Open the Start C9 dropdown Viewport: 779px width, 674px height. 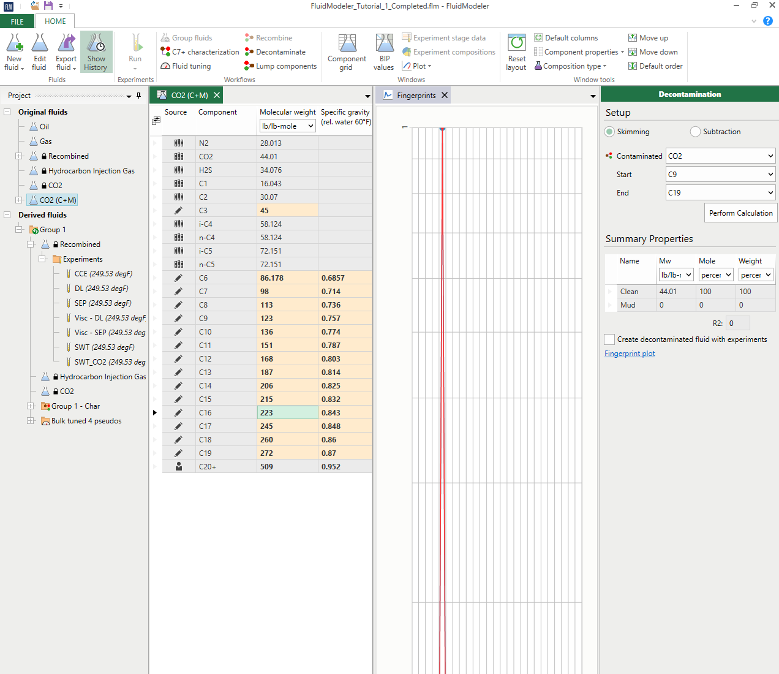click(721, 175)
